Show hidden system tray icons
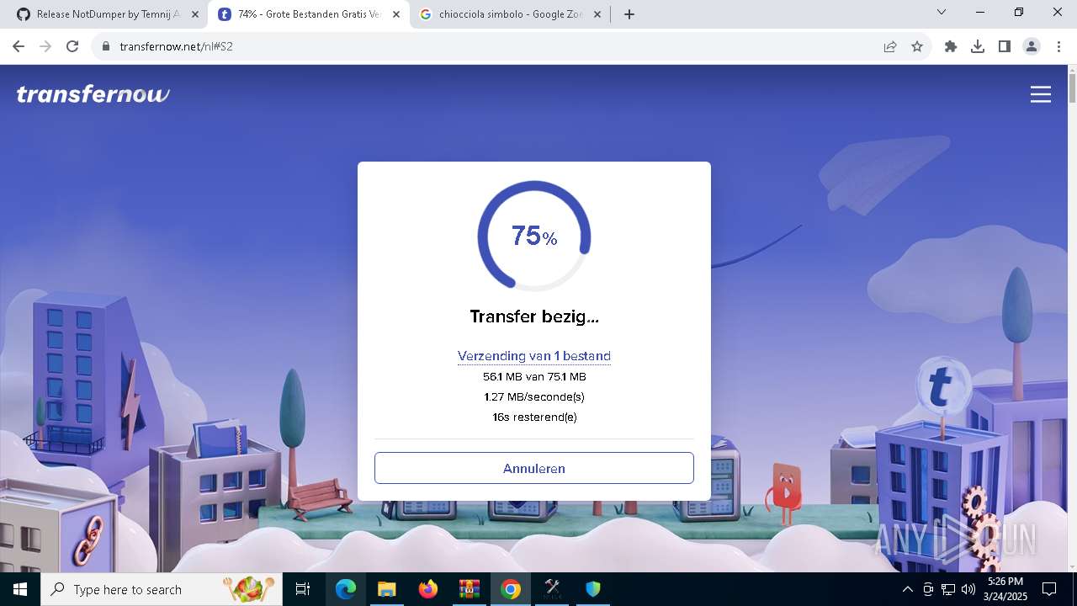The width and height of the screenshot is (1077, 606). (x=907, y=589)
